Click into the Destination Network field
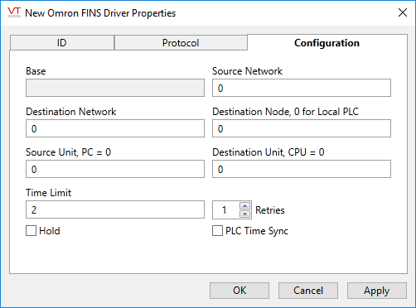416x308 pixels. click(x=115, y=128)
